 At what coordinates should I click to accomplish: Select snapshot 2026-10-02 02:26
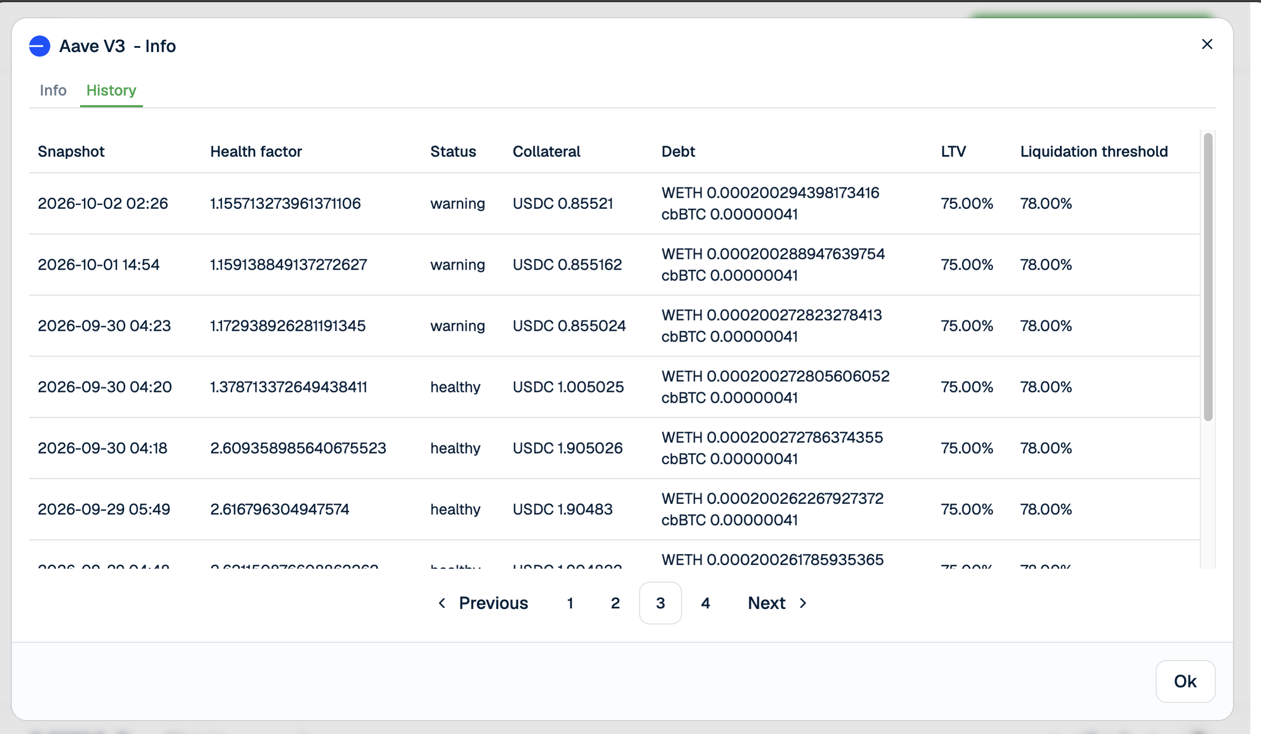click(x=103, y=204)
